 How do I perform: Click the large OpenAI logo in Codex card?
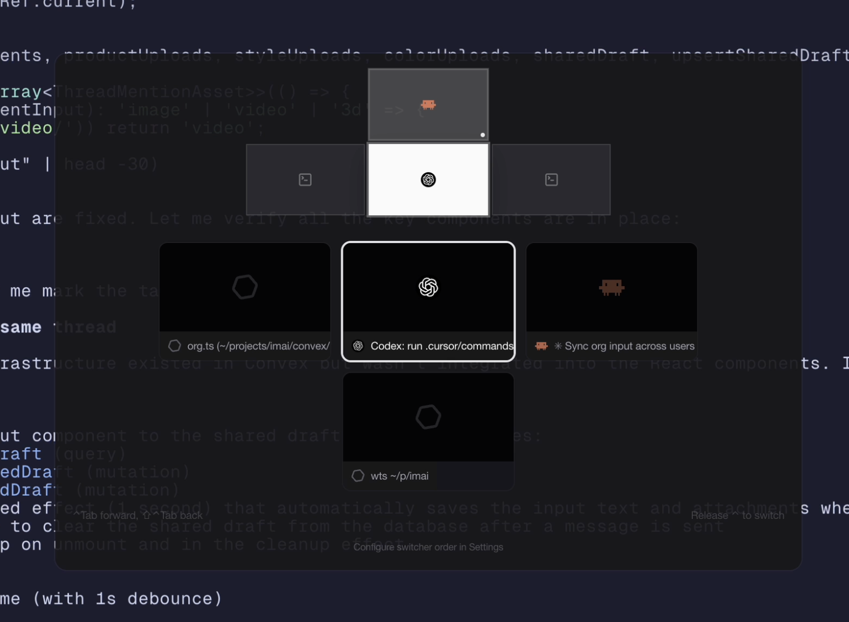428,287
